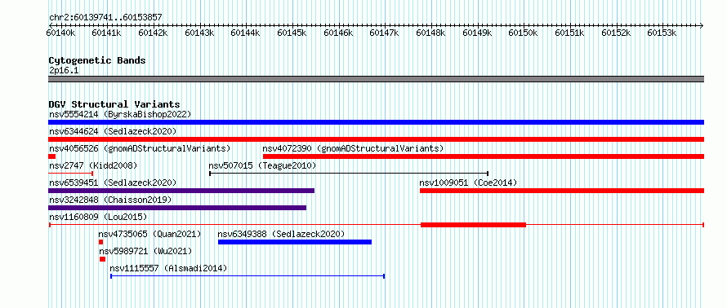The height and width of the screenshot is (308, 727).
Task: Click the 60149k ruler position
Action: pos(477,33)
